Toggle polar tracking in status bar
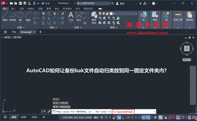The image size is (197, 121). tap(128, 117)
